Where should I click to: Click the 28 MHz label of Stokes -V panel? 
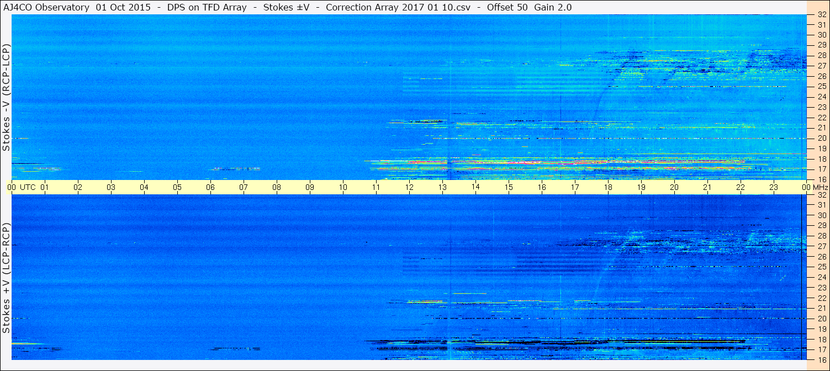821,55
